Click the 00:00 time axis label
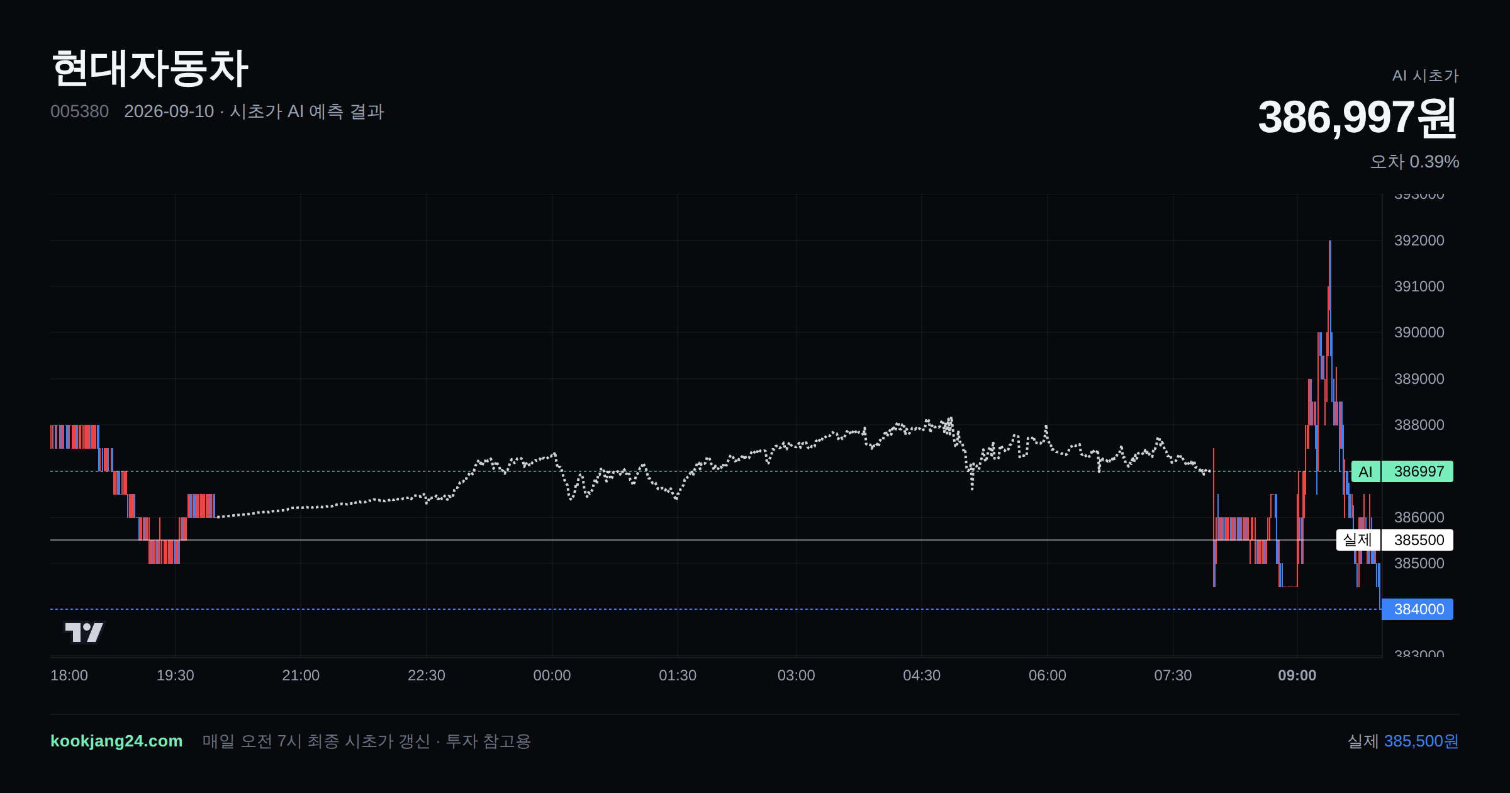 point(552,675)
